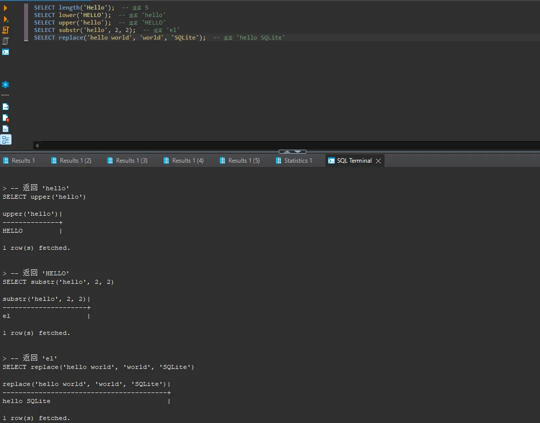The height and width of the screenshot is (423, 540).
Task: Open the Results 1 (3) tab
Action: click(127, 161)
